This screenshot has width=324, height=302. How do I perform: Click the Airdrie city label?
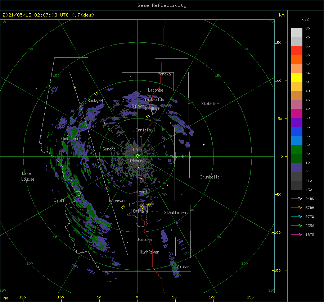coord(142,192)
